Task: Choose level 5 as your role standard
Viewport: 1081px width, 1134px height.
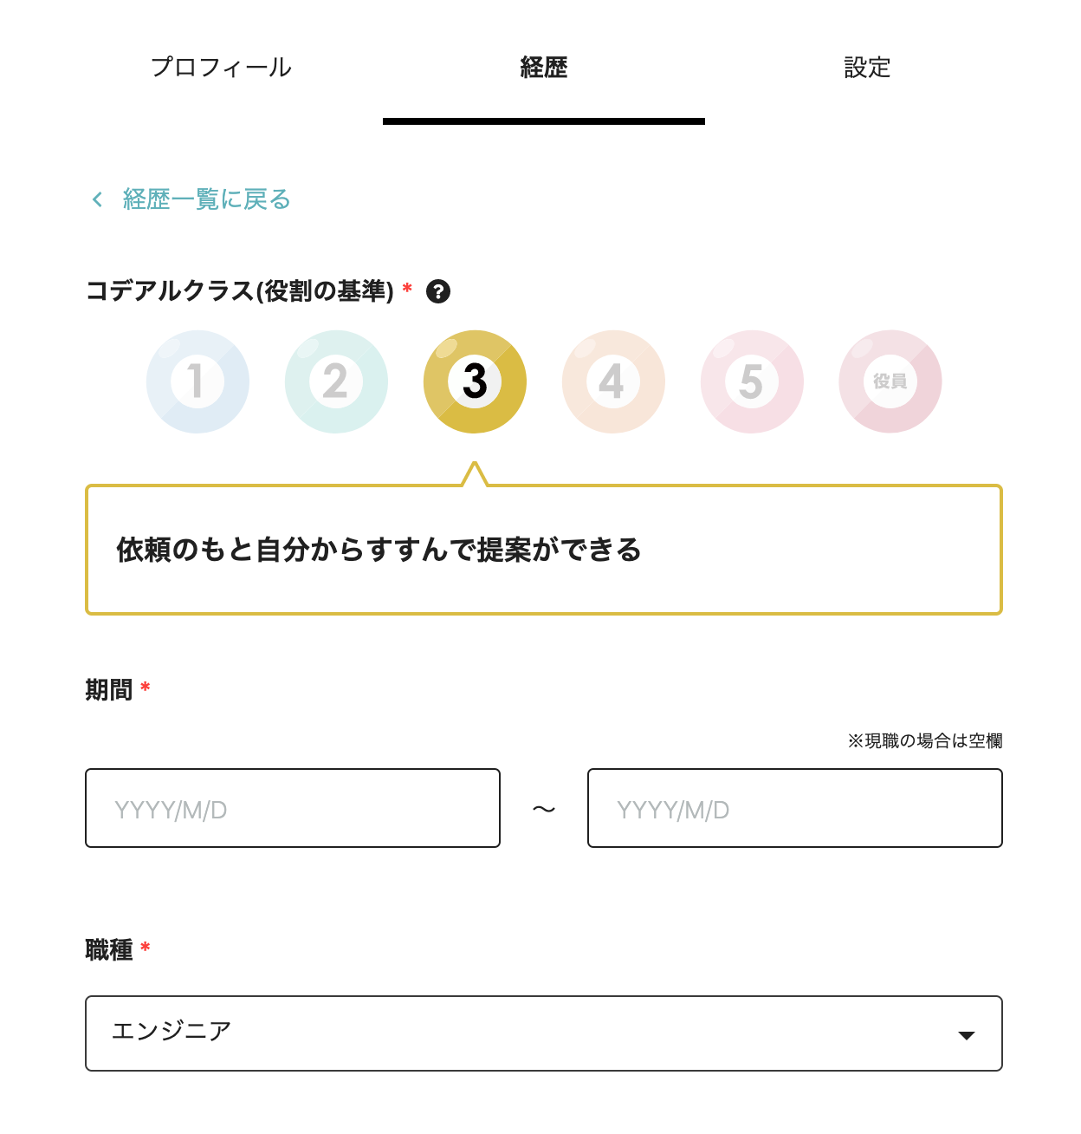Action: [751, 381]
